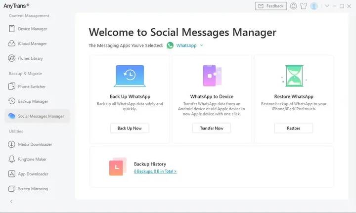Click the iTunes Library music icon
The height and width of the screenshot is (213, 356).
[11, 58]
